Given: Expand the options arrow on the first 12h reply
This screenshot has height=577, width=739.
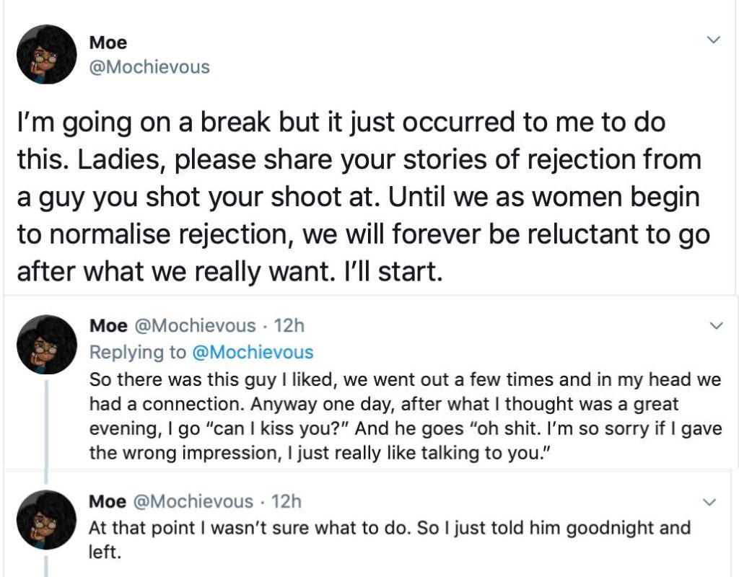Looking at the screenshot, I should pos(716,326).
